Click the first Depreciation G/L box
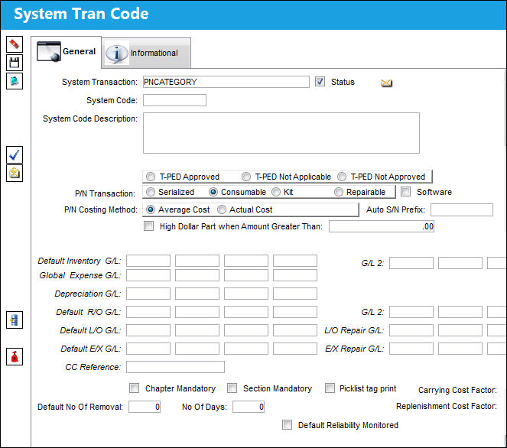Image resolution: width=507 pixels, height=448 pixels. coord(148,294)
